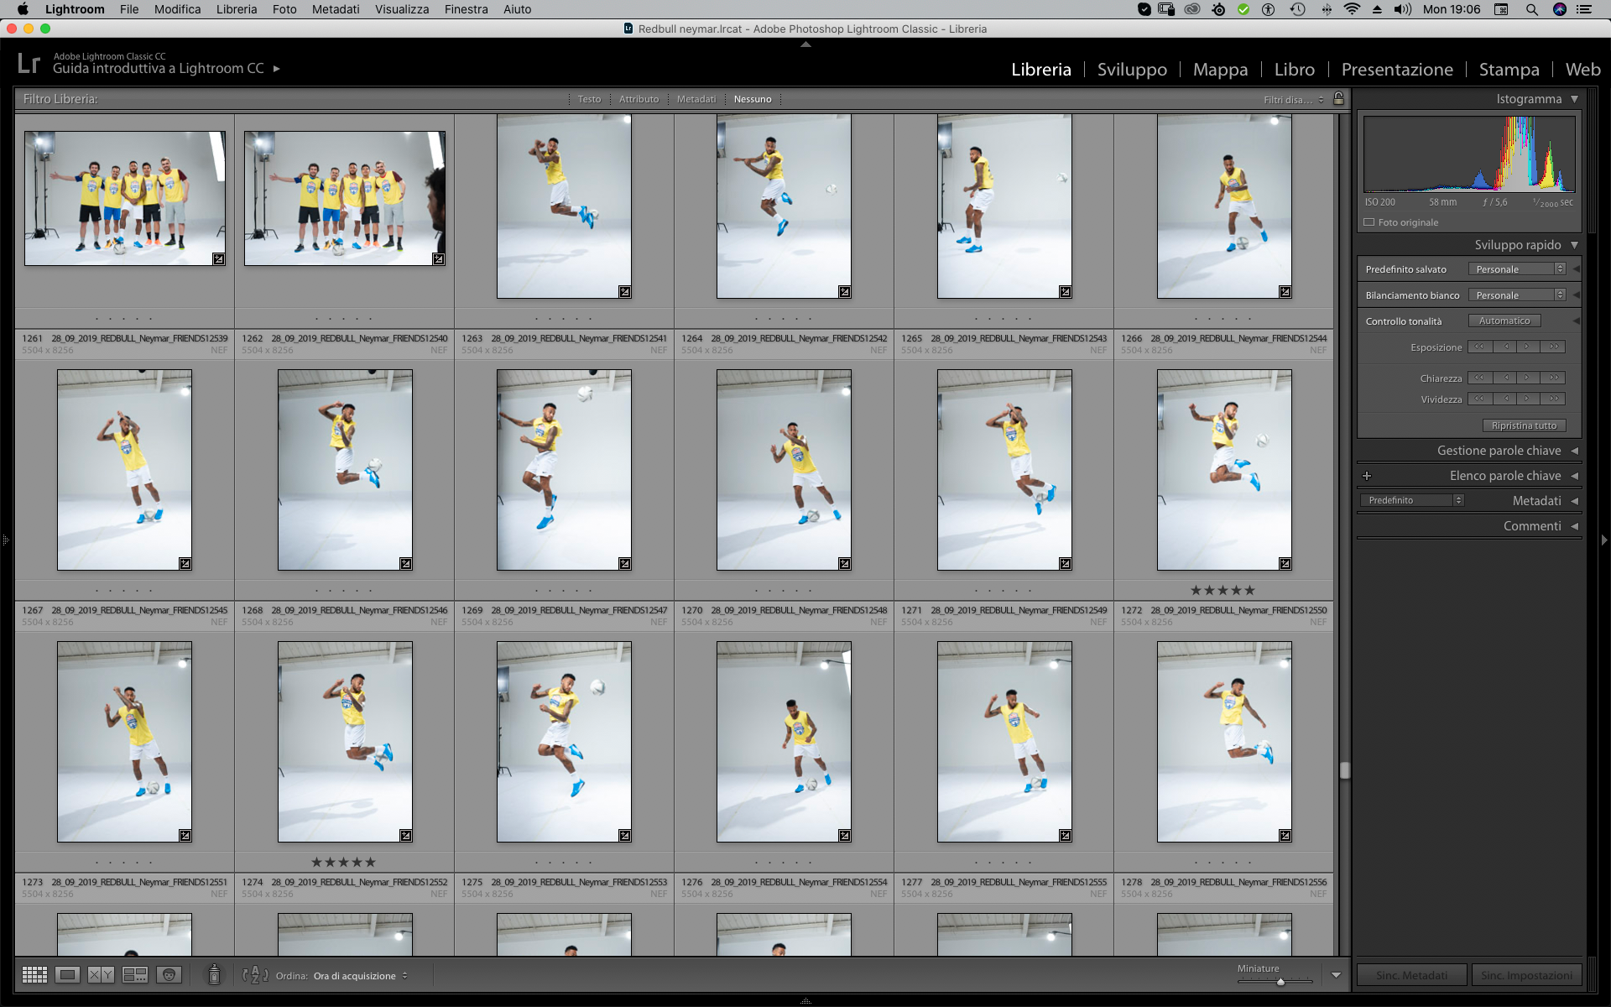Show the top panel with the arrow
This screenshot has width=1611, height=1007.
point(805,44)
